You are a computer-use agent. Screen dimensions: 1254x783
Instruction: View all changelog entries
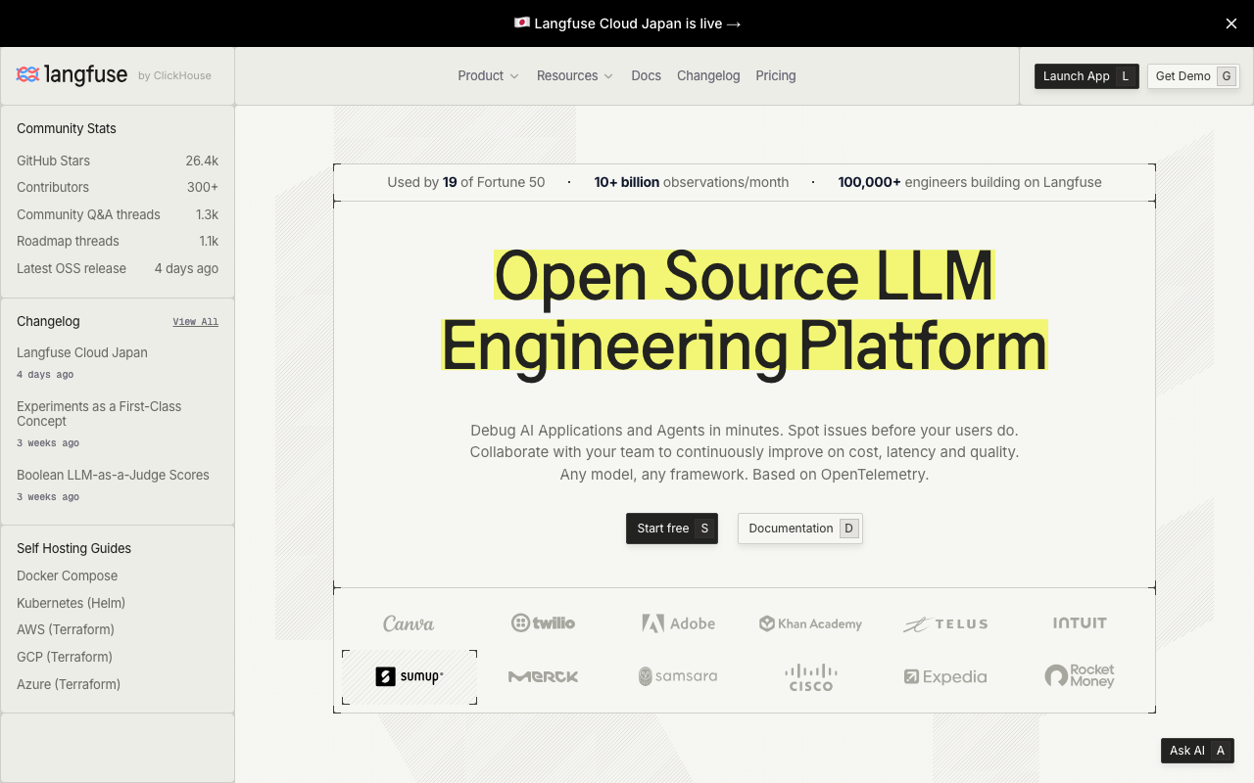(196, 321)
